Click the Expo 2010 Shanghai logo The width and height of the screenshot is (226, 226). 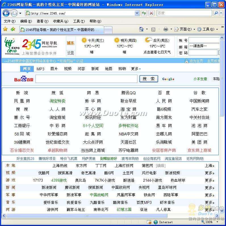pos(12,46)
